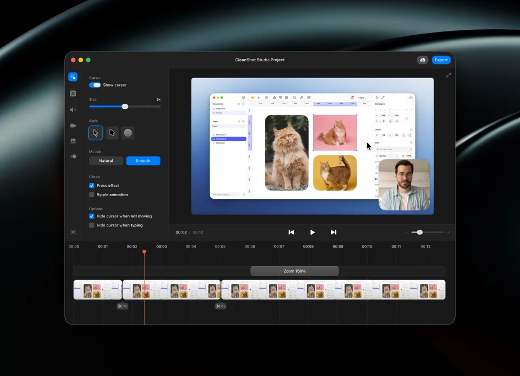Select the Zoom 150% timeline segment
The width and height of the screenshot is (520, 376).
coord(295,271)
